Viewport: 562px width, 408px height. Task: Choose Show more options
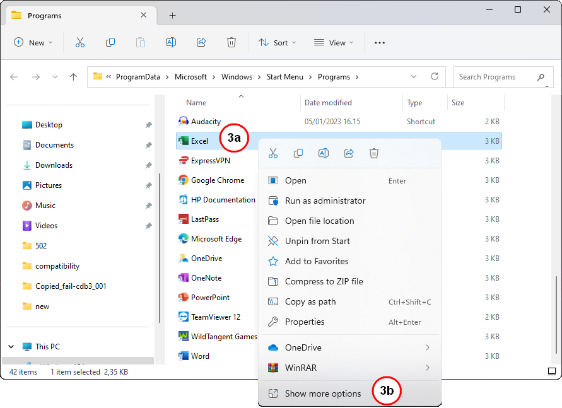pyautogui.click(x=349, y=393)
